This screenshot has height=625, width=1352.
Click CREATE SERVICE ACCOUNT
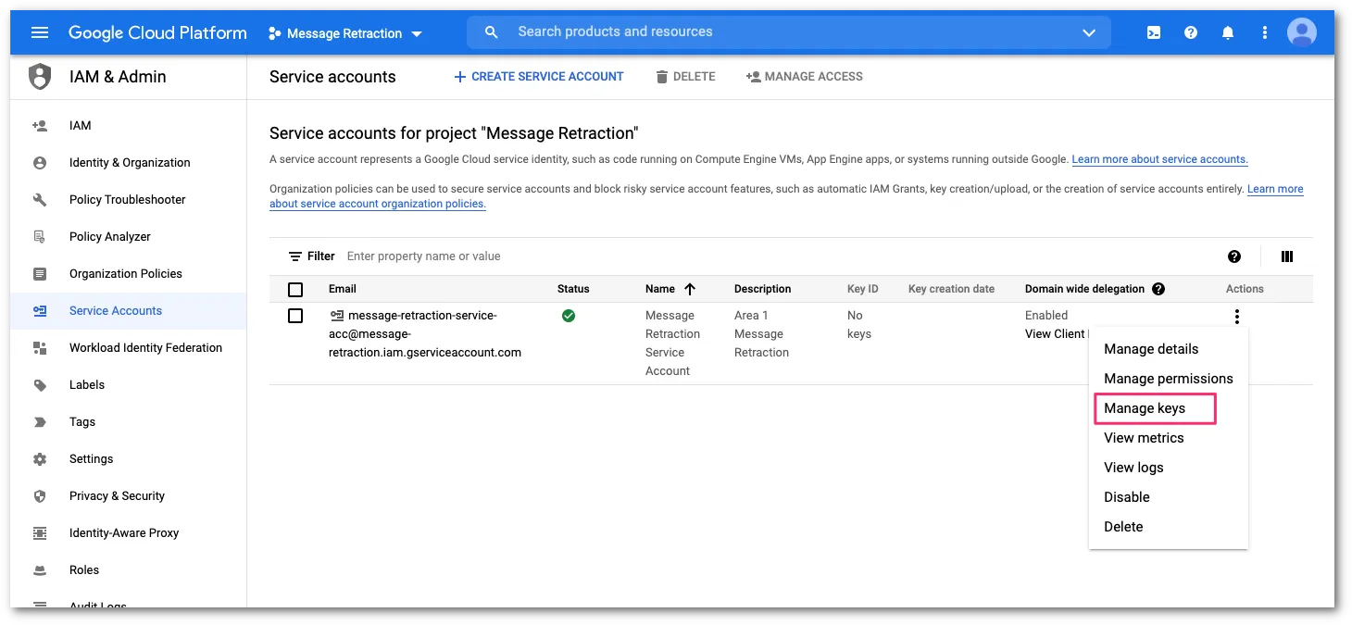tap(538, 76)
